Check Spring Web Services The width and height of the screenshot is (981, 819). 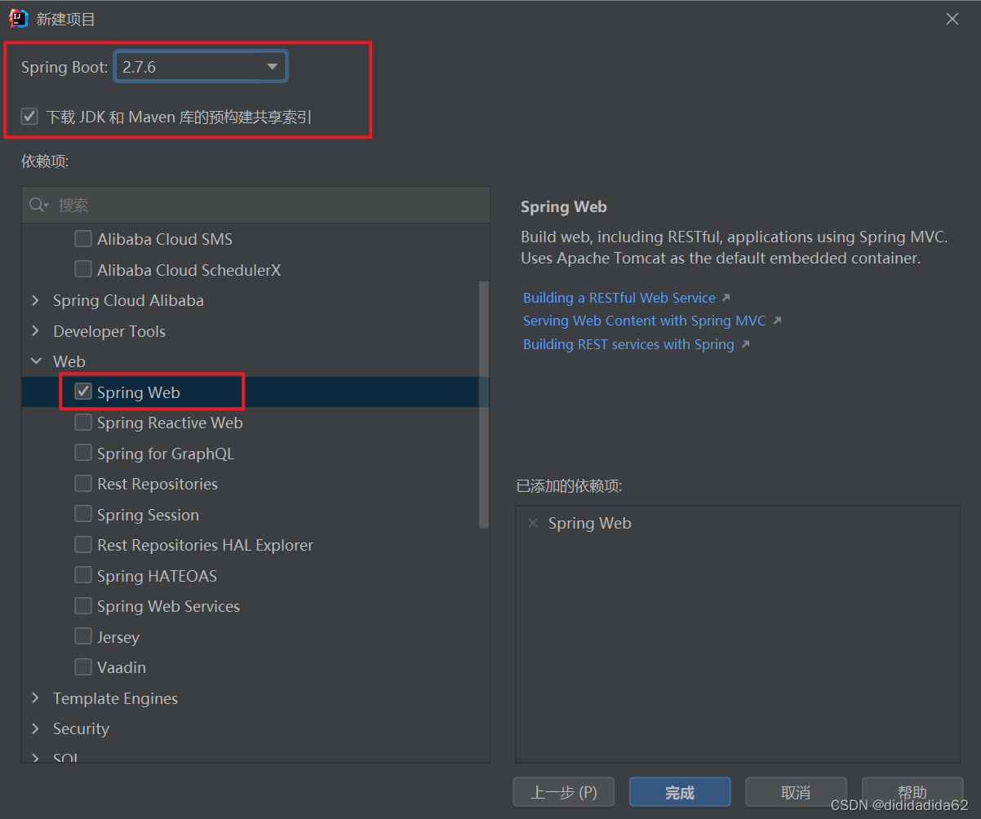click(x=83, y=606)
